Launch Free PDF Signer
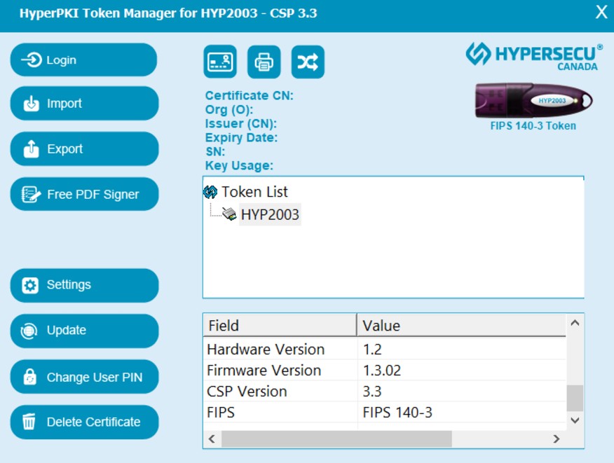Image resolution: width=614 pixels, height=463 pixels. pos(84,194)
